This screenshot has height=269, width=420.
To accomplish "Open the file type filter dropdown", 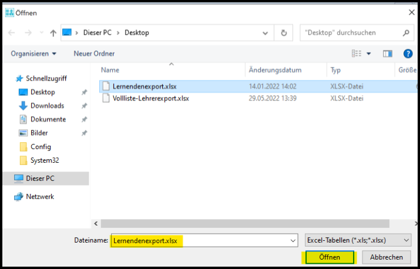I will point(358,240).
